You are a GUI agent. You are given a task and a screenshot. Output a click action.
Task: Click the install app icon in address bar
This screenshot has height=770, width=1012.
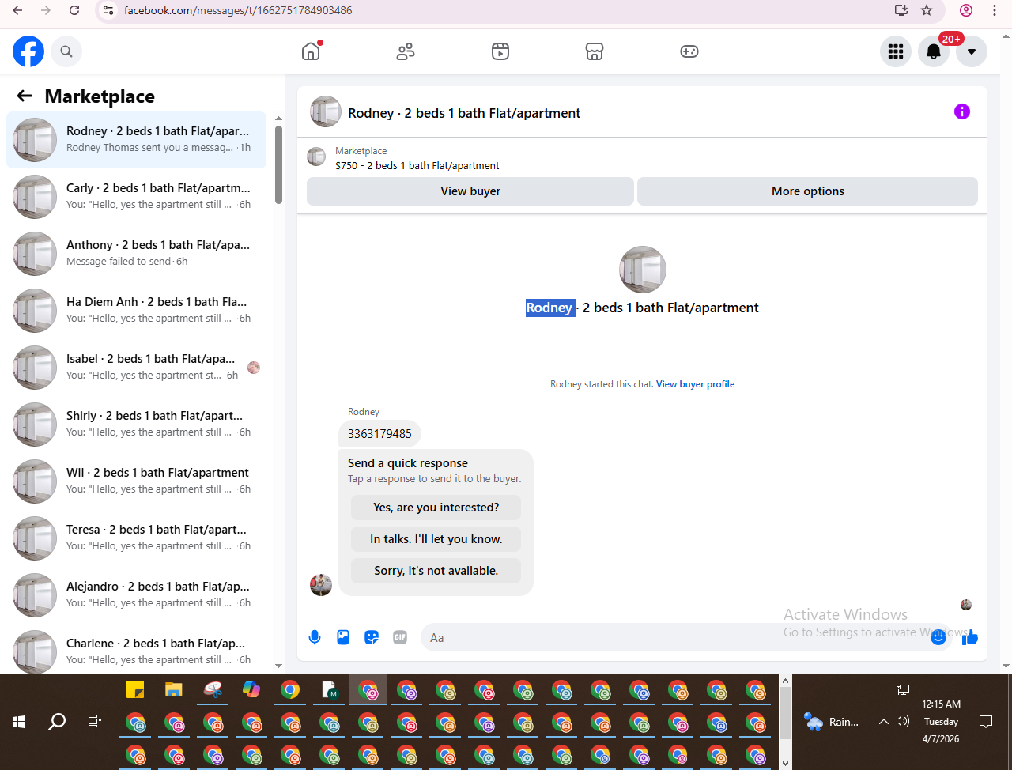[x=901, y=10]
